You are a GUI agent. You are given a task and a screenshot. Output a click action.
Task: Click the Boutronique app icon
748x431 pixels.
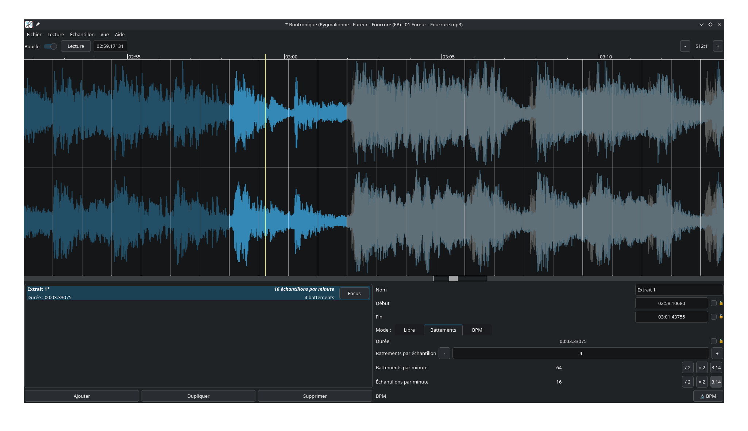pos(29,24)
